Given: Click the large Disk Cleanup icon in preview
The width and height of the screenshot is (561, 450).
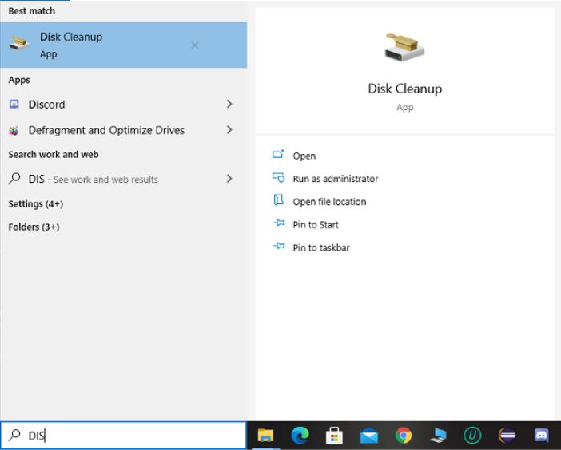Looking at the screenshot, I should coord(404,47).
